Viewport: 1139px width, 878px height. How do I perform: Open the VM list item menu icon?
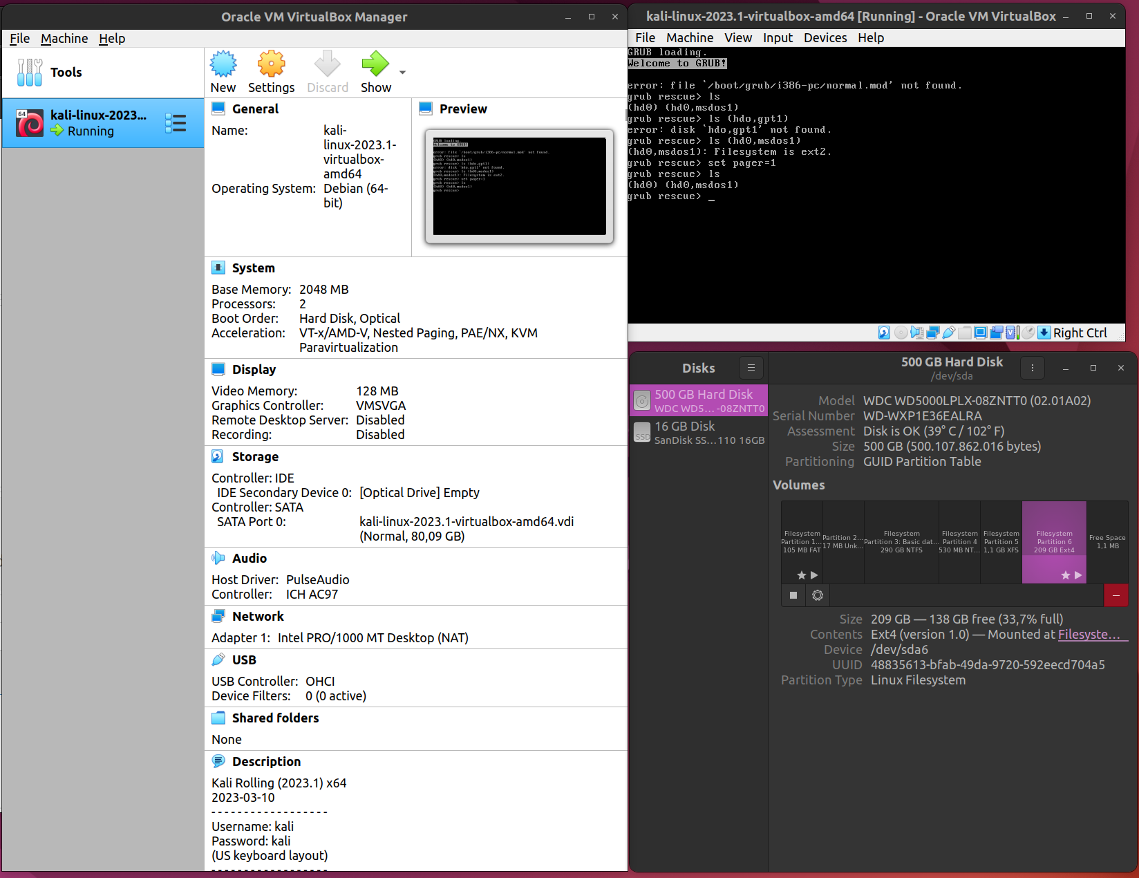pyautogui.click(x=176, y=124)
